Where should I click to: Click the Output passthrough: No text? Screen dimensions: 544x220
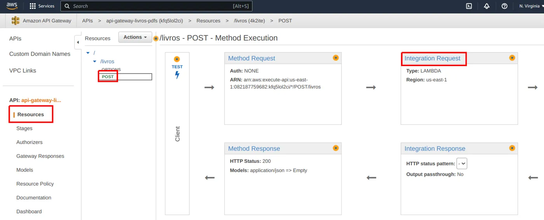435,175
